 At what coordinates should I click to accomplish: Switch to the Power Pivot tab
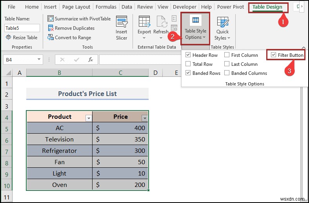(231, 7)
